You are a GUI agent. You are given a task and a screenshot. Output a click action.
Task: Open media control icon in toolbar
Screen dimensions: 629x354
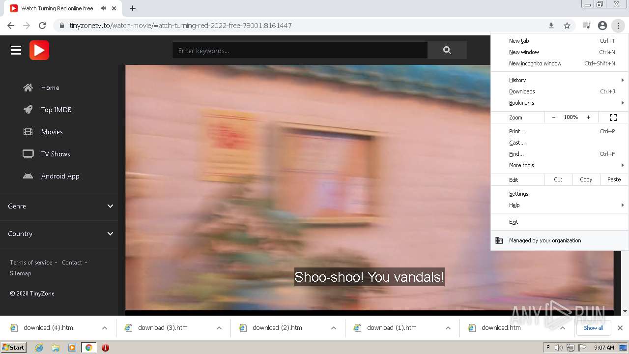point(586,26)
